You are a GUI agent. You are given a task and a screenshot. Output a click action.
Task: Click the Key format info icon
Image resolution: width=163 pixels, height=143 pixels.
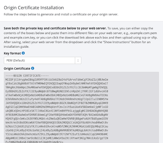tap(23, 53)
